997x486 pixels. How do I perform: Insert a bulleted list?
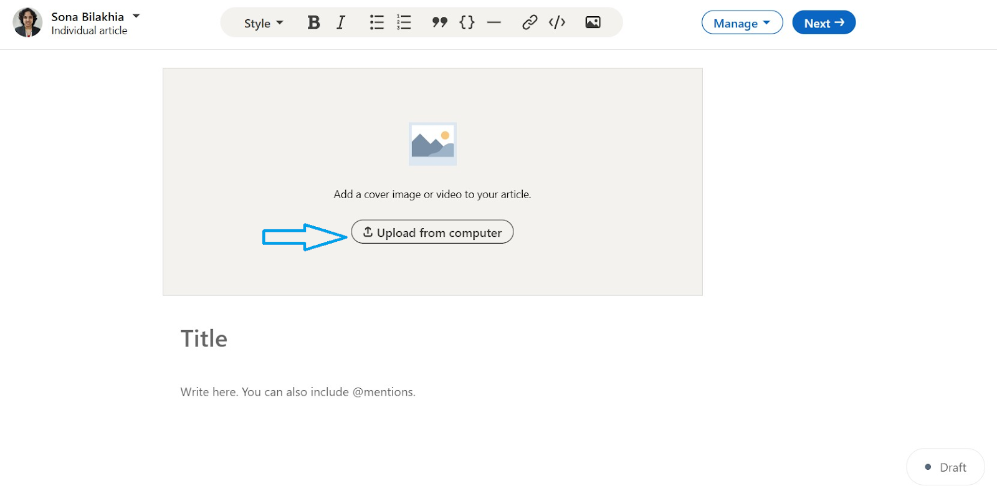(376, 23)
